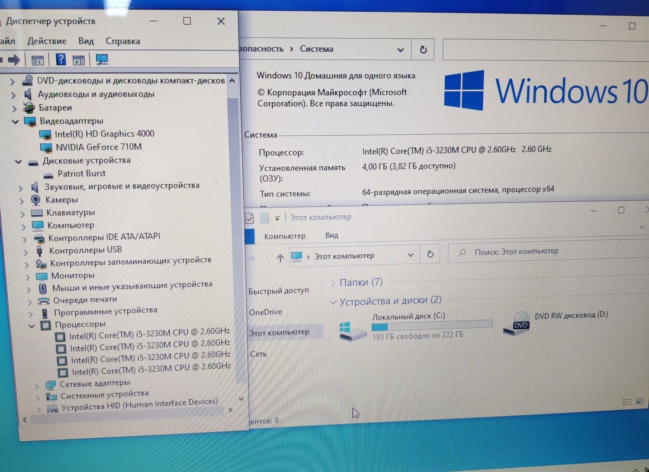
Task: Click the Help question-mark toolbar icon
Action: click(61, 59)
